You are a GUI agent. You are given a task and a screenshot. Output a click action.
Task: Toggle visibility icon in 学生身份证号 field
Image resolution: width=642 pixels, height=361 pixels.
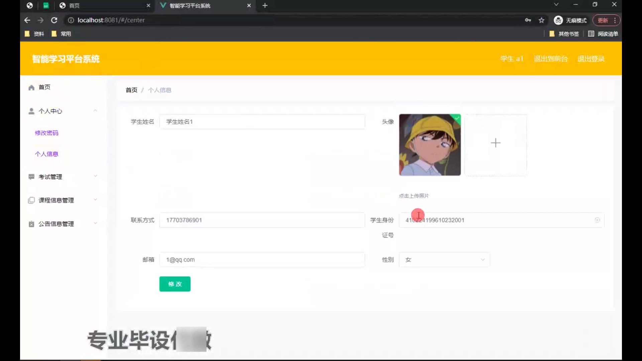[597, 220]
